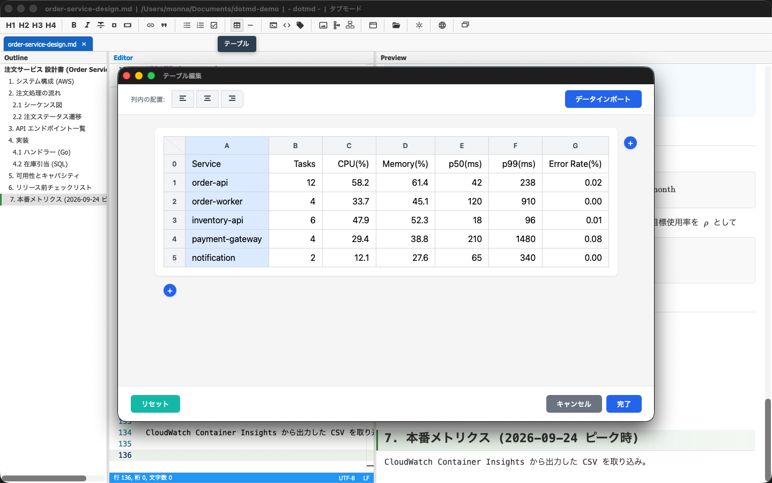Click the キャンセル button
This screenshot has height=483, width=772.
coord(574,404)
